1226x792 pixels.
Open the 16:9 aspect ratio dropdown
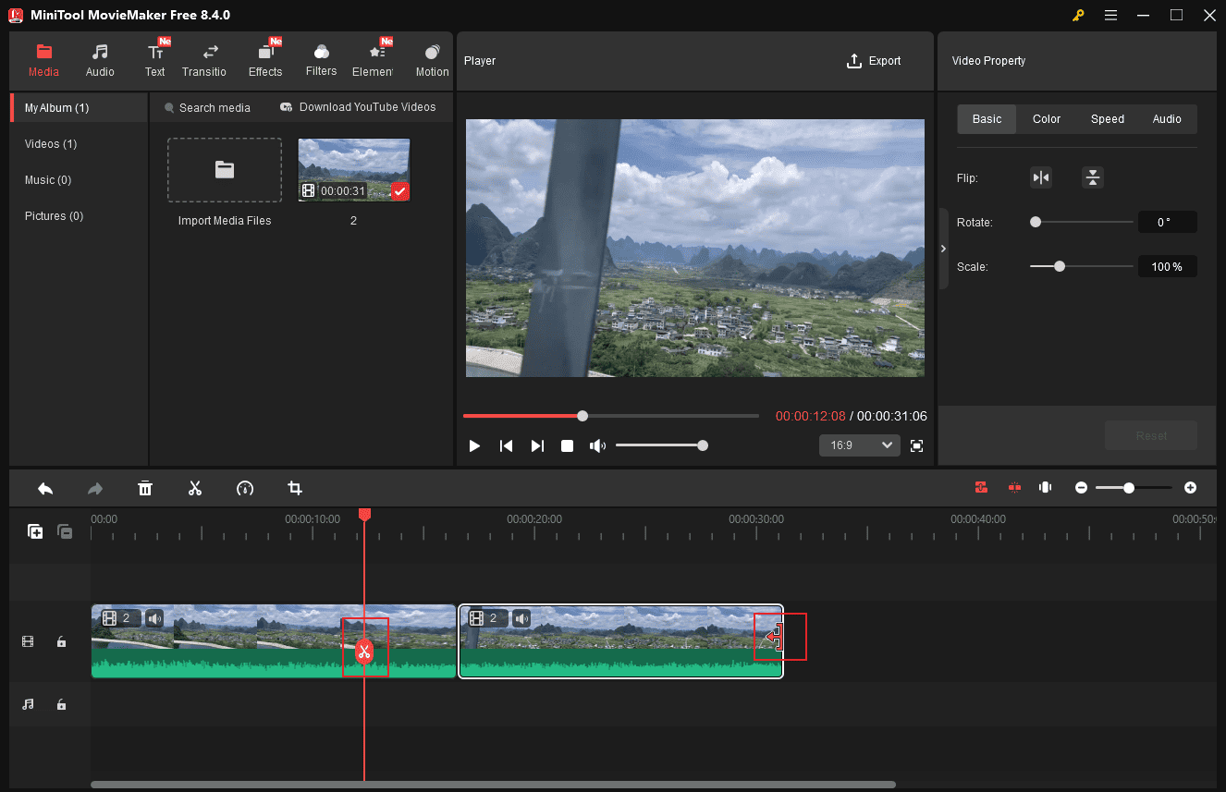(x=859, y=445)
